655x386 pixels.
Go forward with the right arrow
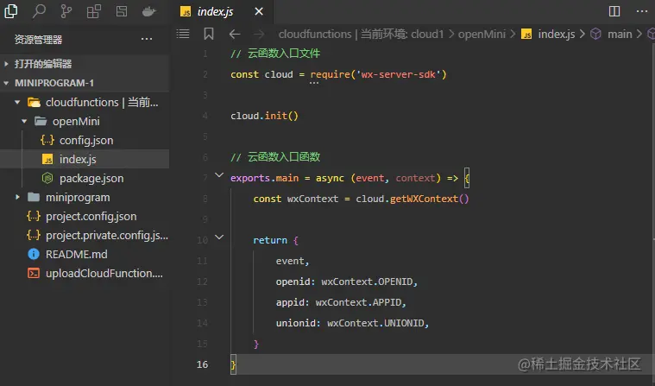(259, 34)
